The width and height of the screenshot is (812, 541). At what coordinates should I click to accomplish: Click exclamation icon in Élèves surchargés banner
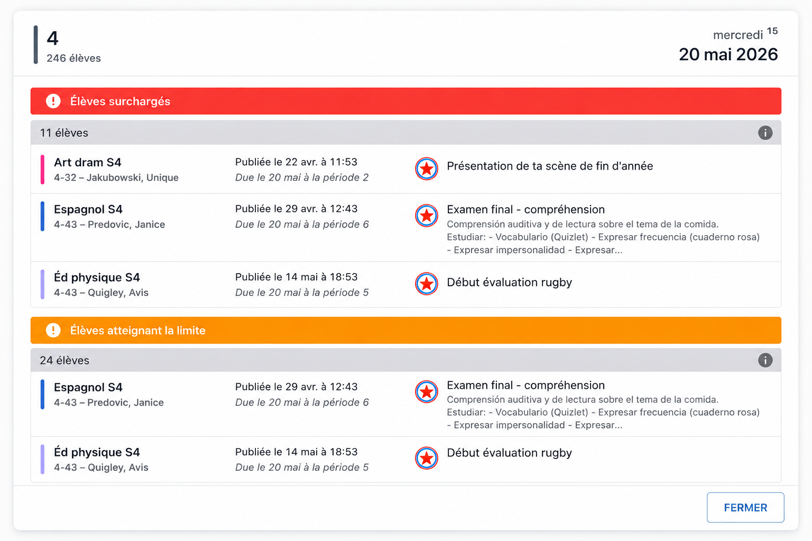[53, 101]
